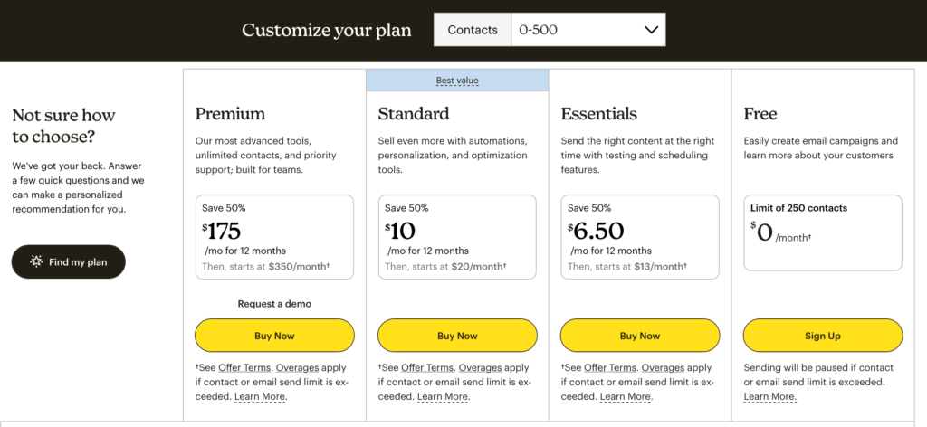Click the sparkle icon on Find my plan
This screenshot has height=427, width=927.
[x=36, y=262]
